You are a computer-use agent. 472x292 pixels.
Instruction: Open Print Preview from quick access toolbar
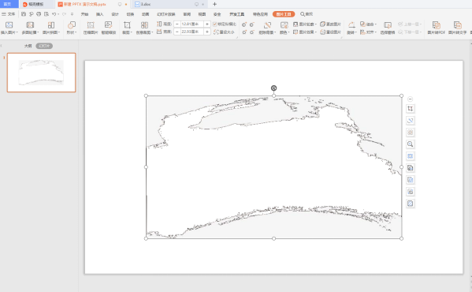tap(46, 14)
